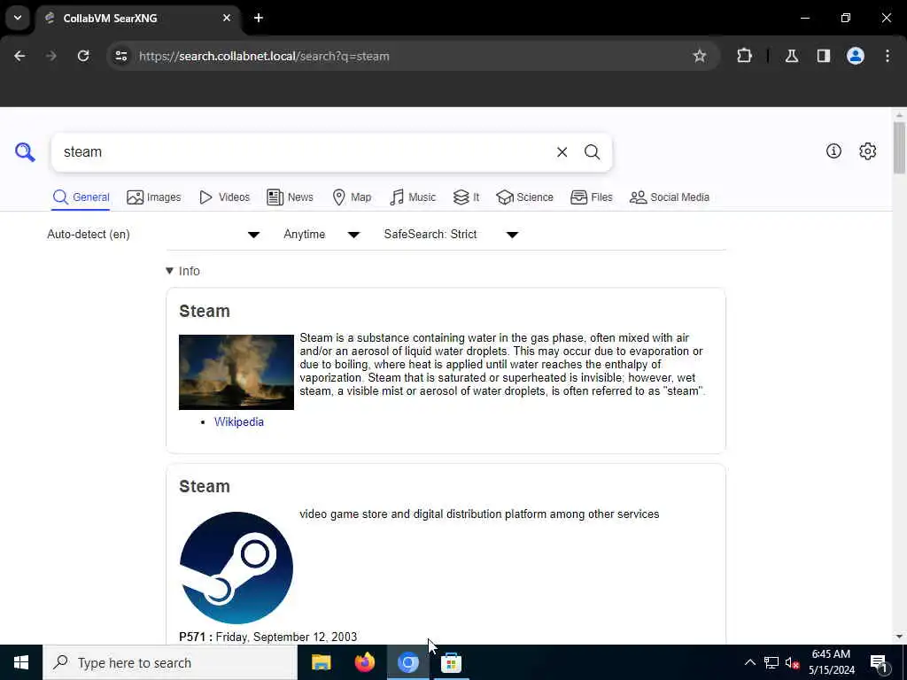
Task: Open the About info icon
Action: (x=833, y=151)
